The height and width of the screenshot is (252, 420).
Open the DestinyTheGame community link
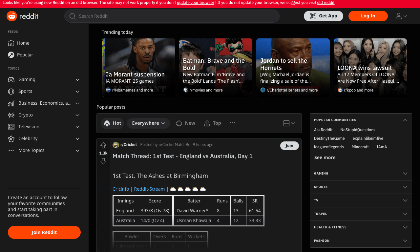coord(329,138)
